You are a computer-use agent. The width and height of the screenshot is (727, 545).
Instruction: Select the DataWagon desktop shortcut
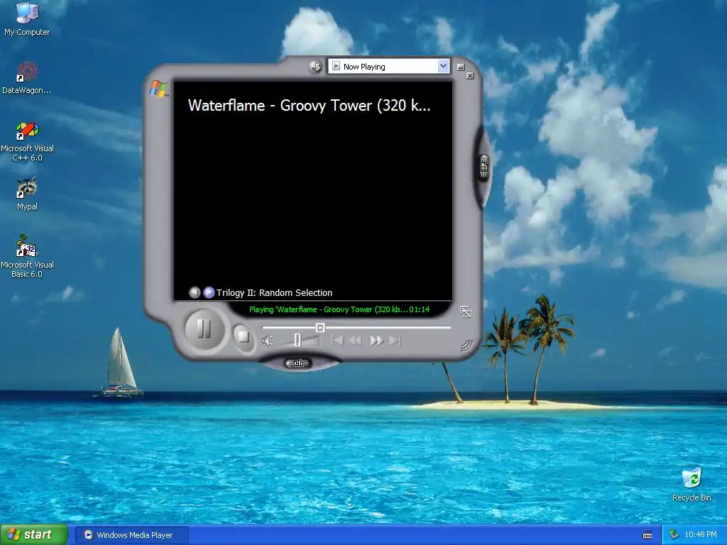click(26, 78)
